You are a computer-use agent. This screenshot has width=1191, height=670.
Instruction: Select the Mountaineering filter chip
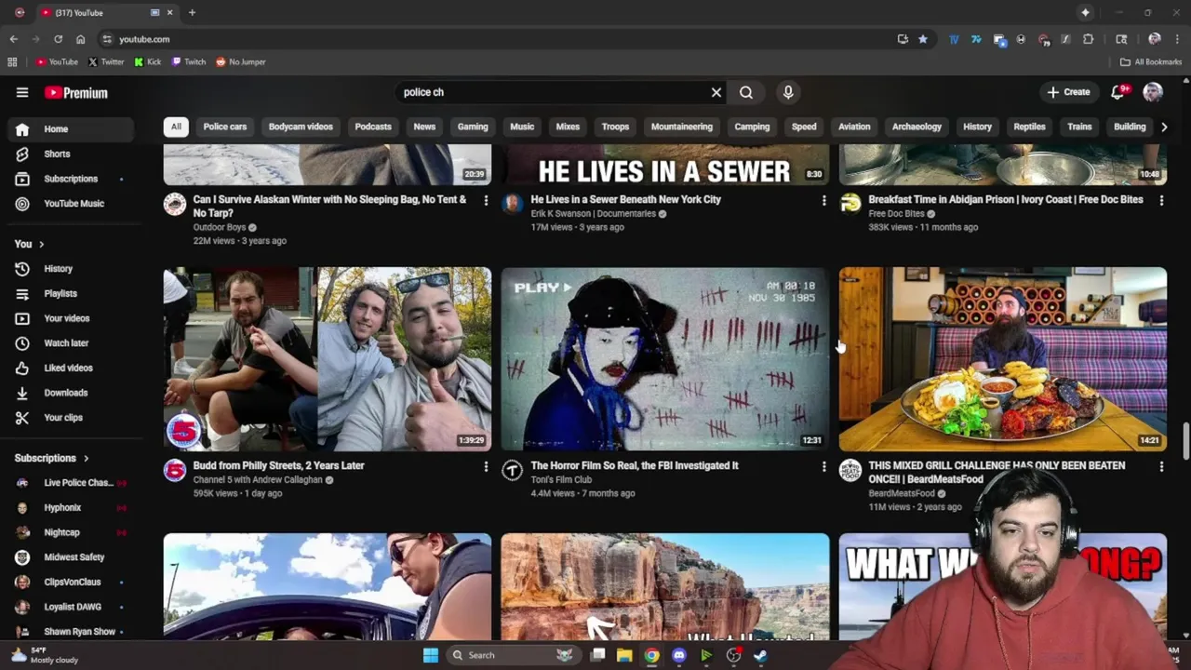[682, 127]
